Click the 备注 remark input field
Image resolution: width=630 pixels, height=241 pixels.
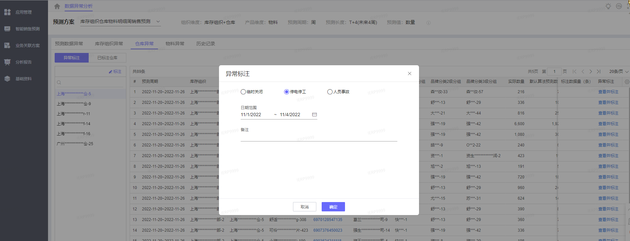pos(319,137)
